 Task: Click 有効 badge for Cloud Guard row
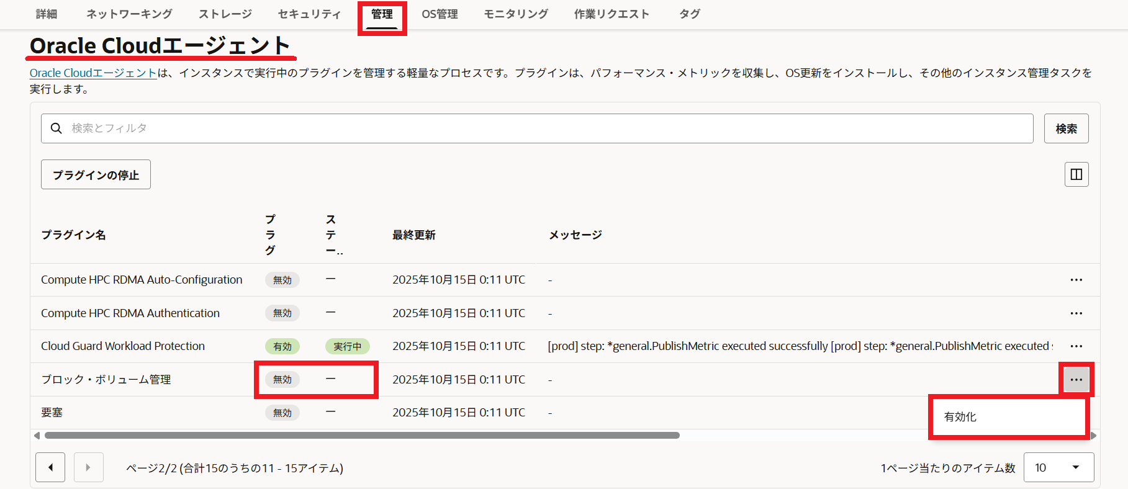coord(282,346)
